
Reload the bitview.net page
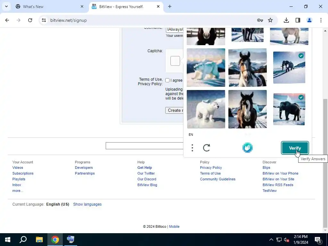point(30,20)
